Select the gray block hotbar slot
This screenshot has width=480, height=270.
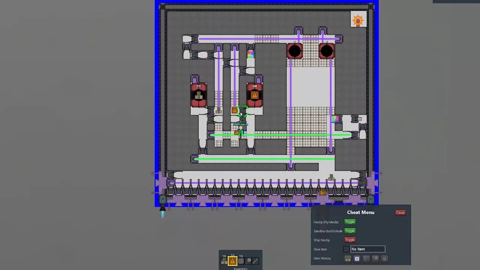pos(241,261)
